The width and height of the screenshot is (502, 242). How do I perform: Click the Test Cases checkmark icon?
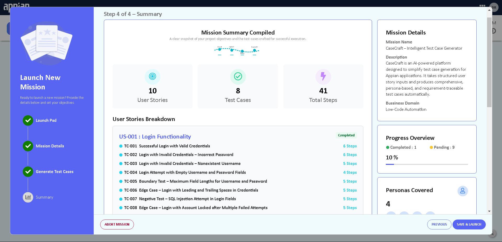click(238, 77)
